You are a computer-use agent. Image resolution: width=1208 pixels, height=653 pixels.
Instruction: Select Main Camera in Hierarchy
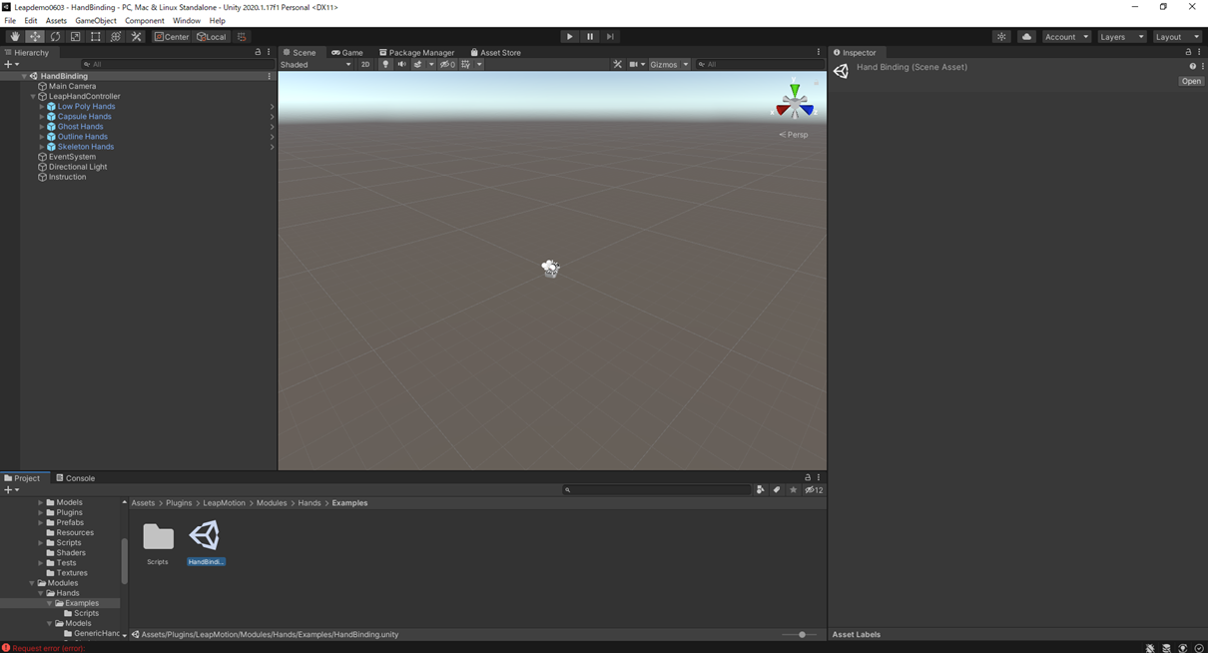(72, 87)
